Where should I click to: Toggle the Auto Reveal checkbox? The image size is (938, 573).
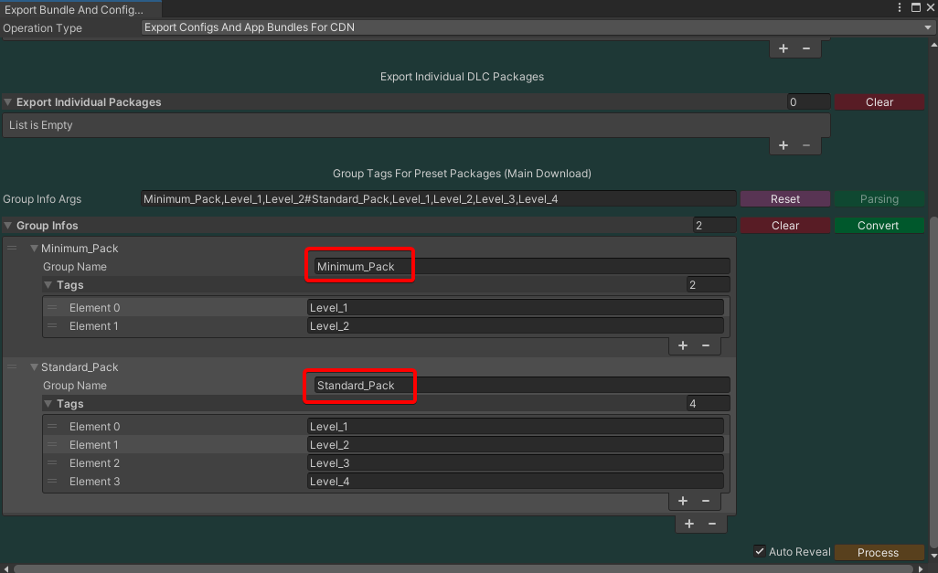pyautogui.click(x=760, y=552)
